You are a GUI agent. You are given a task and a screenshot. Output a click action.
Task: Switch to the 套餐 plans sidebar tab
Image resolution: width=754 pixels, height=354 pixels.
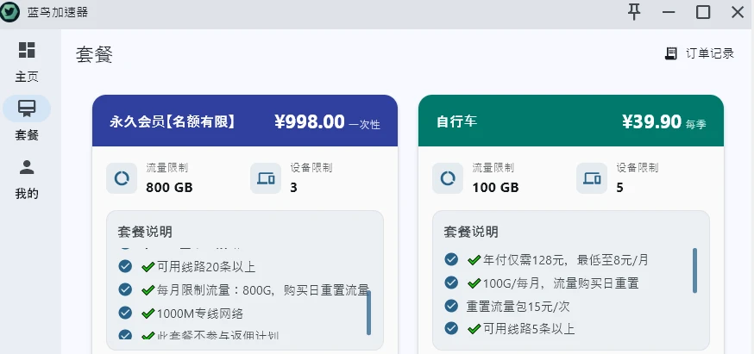[27, 118]
